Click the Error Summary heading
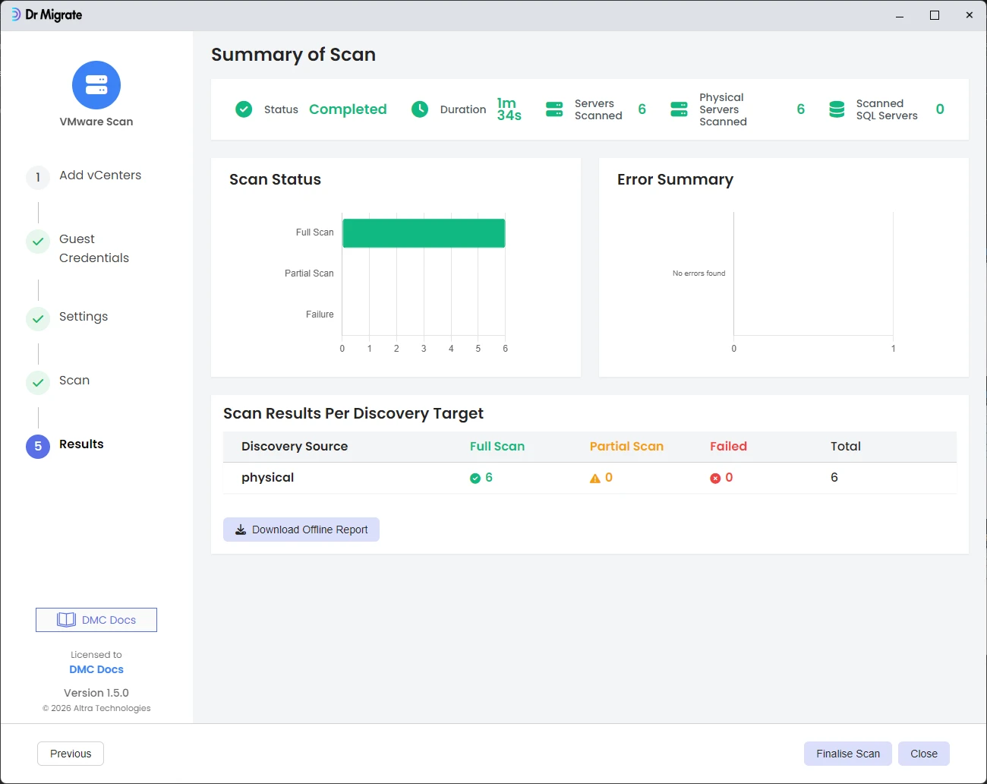 click(x=675, y=180)
